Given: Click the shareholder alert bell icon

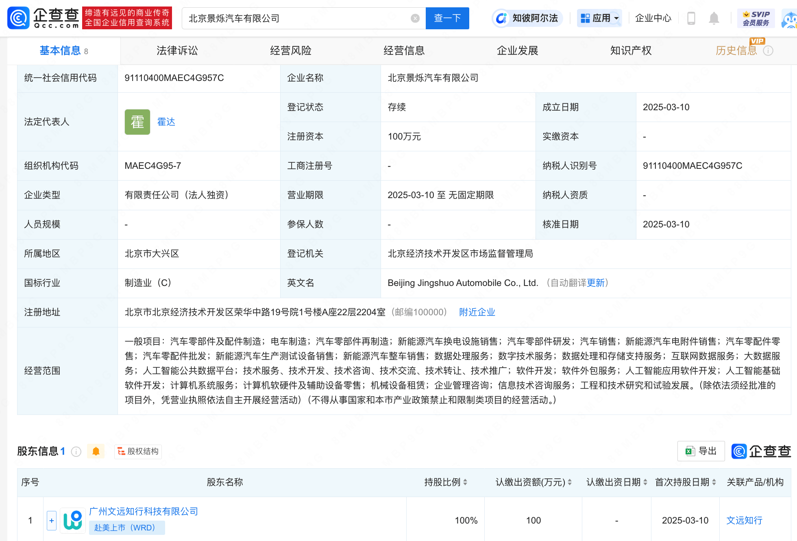Looking at the screenshot, I should click(x=96, y=451).
